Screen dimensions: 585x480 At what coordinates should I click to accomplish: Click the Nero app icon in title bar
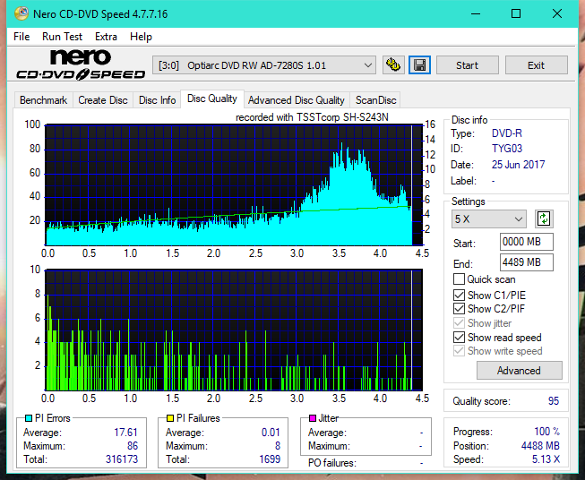click(x=22, y=13)
